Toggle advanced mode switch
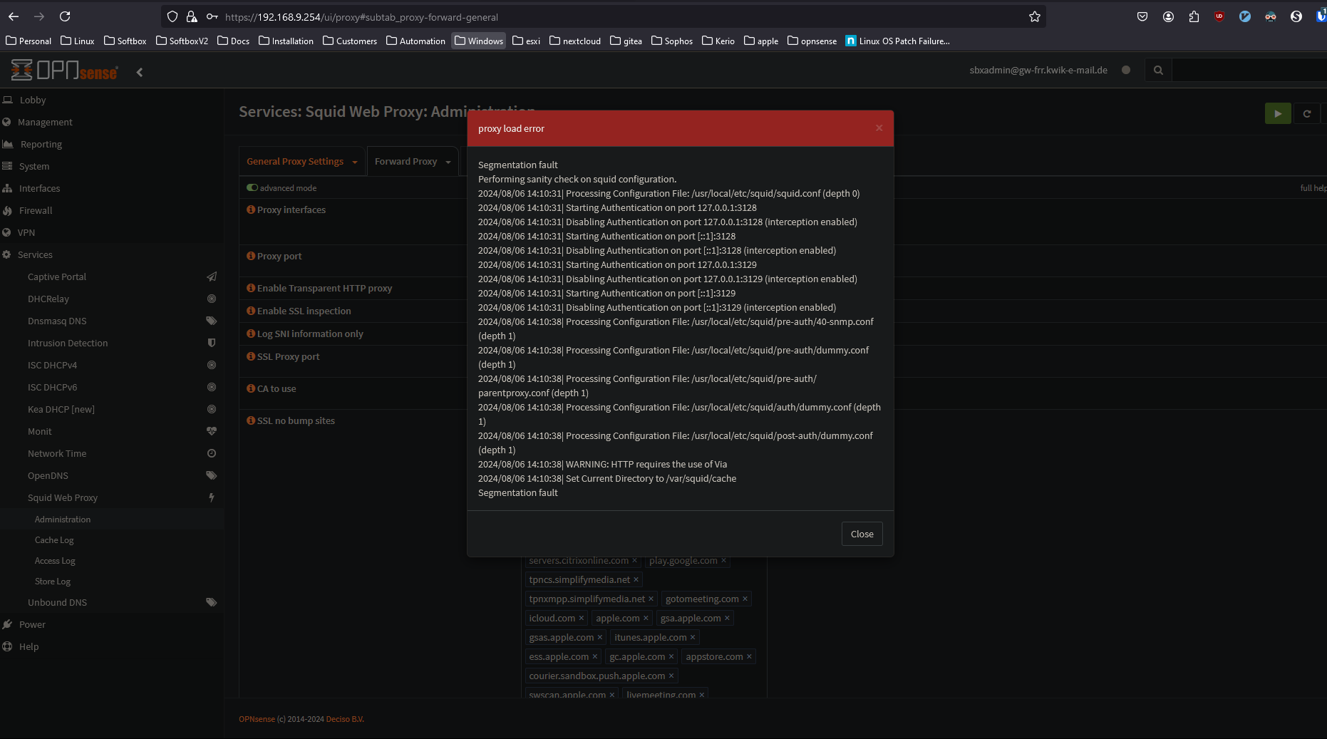Screen dimensions: 1327x739 (x=252, y=188)
